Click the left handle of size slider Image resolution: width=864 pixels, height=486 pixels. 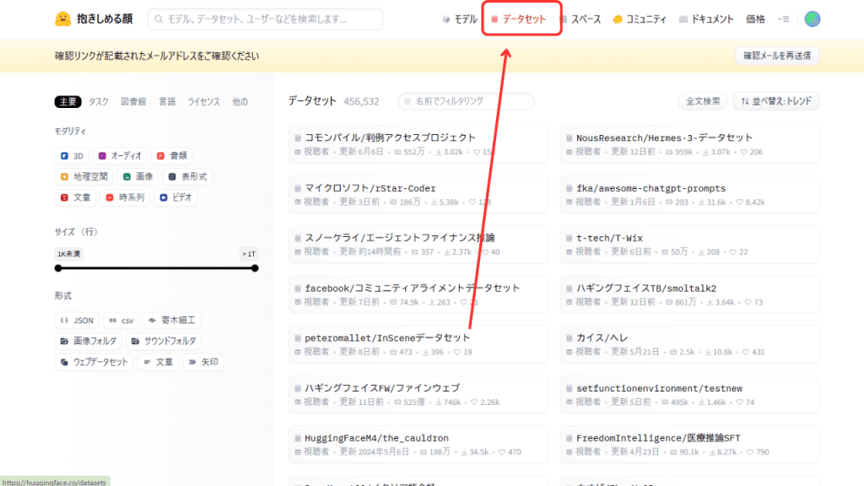click(58, 268)
